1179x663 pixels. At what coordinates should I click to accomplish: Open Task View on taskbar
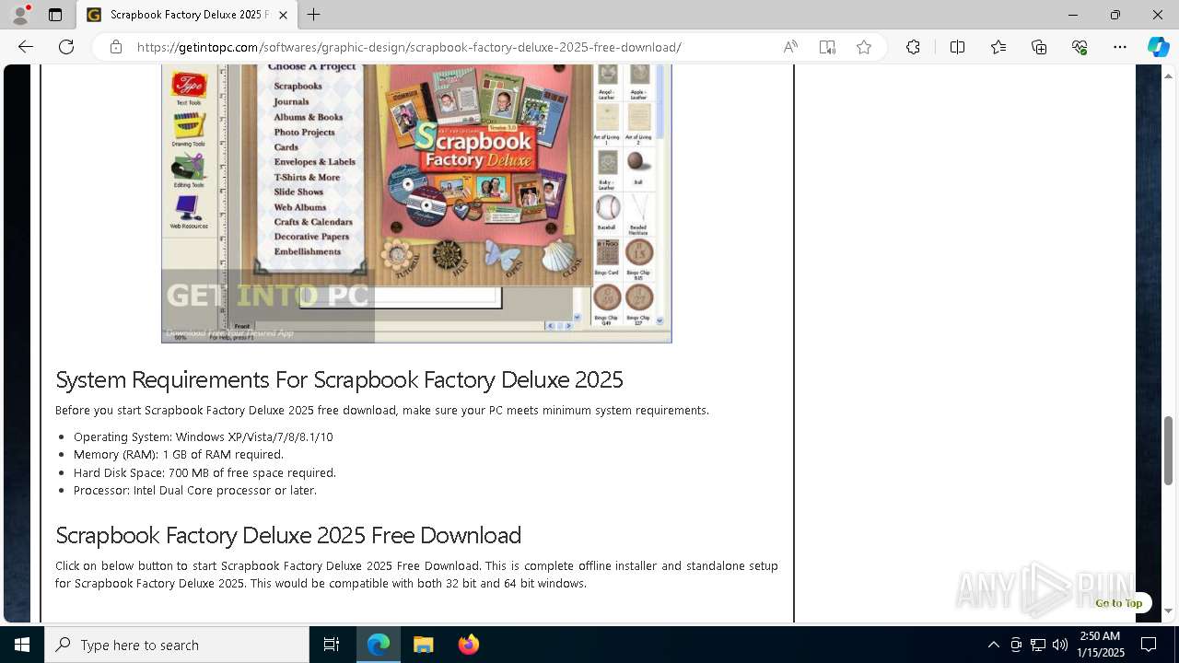[332, 645]
